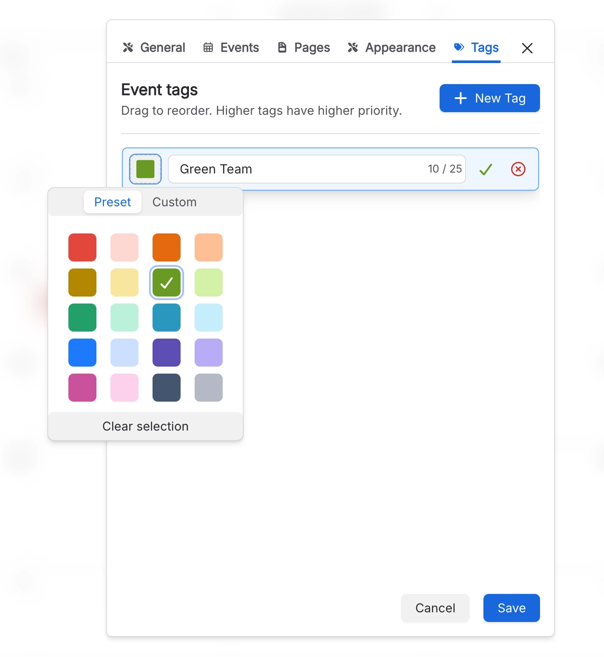Pick the light peach preset color
Viewport: 604px width, 657px height.
[209, 247]
